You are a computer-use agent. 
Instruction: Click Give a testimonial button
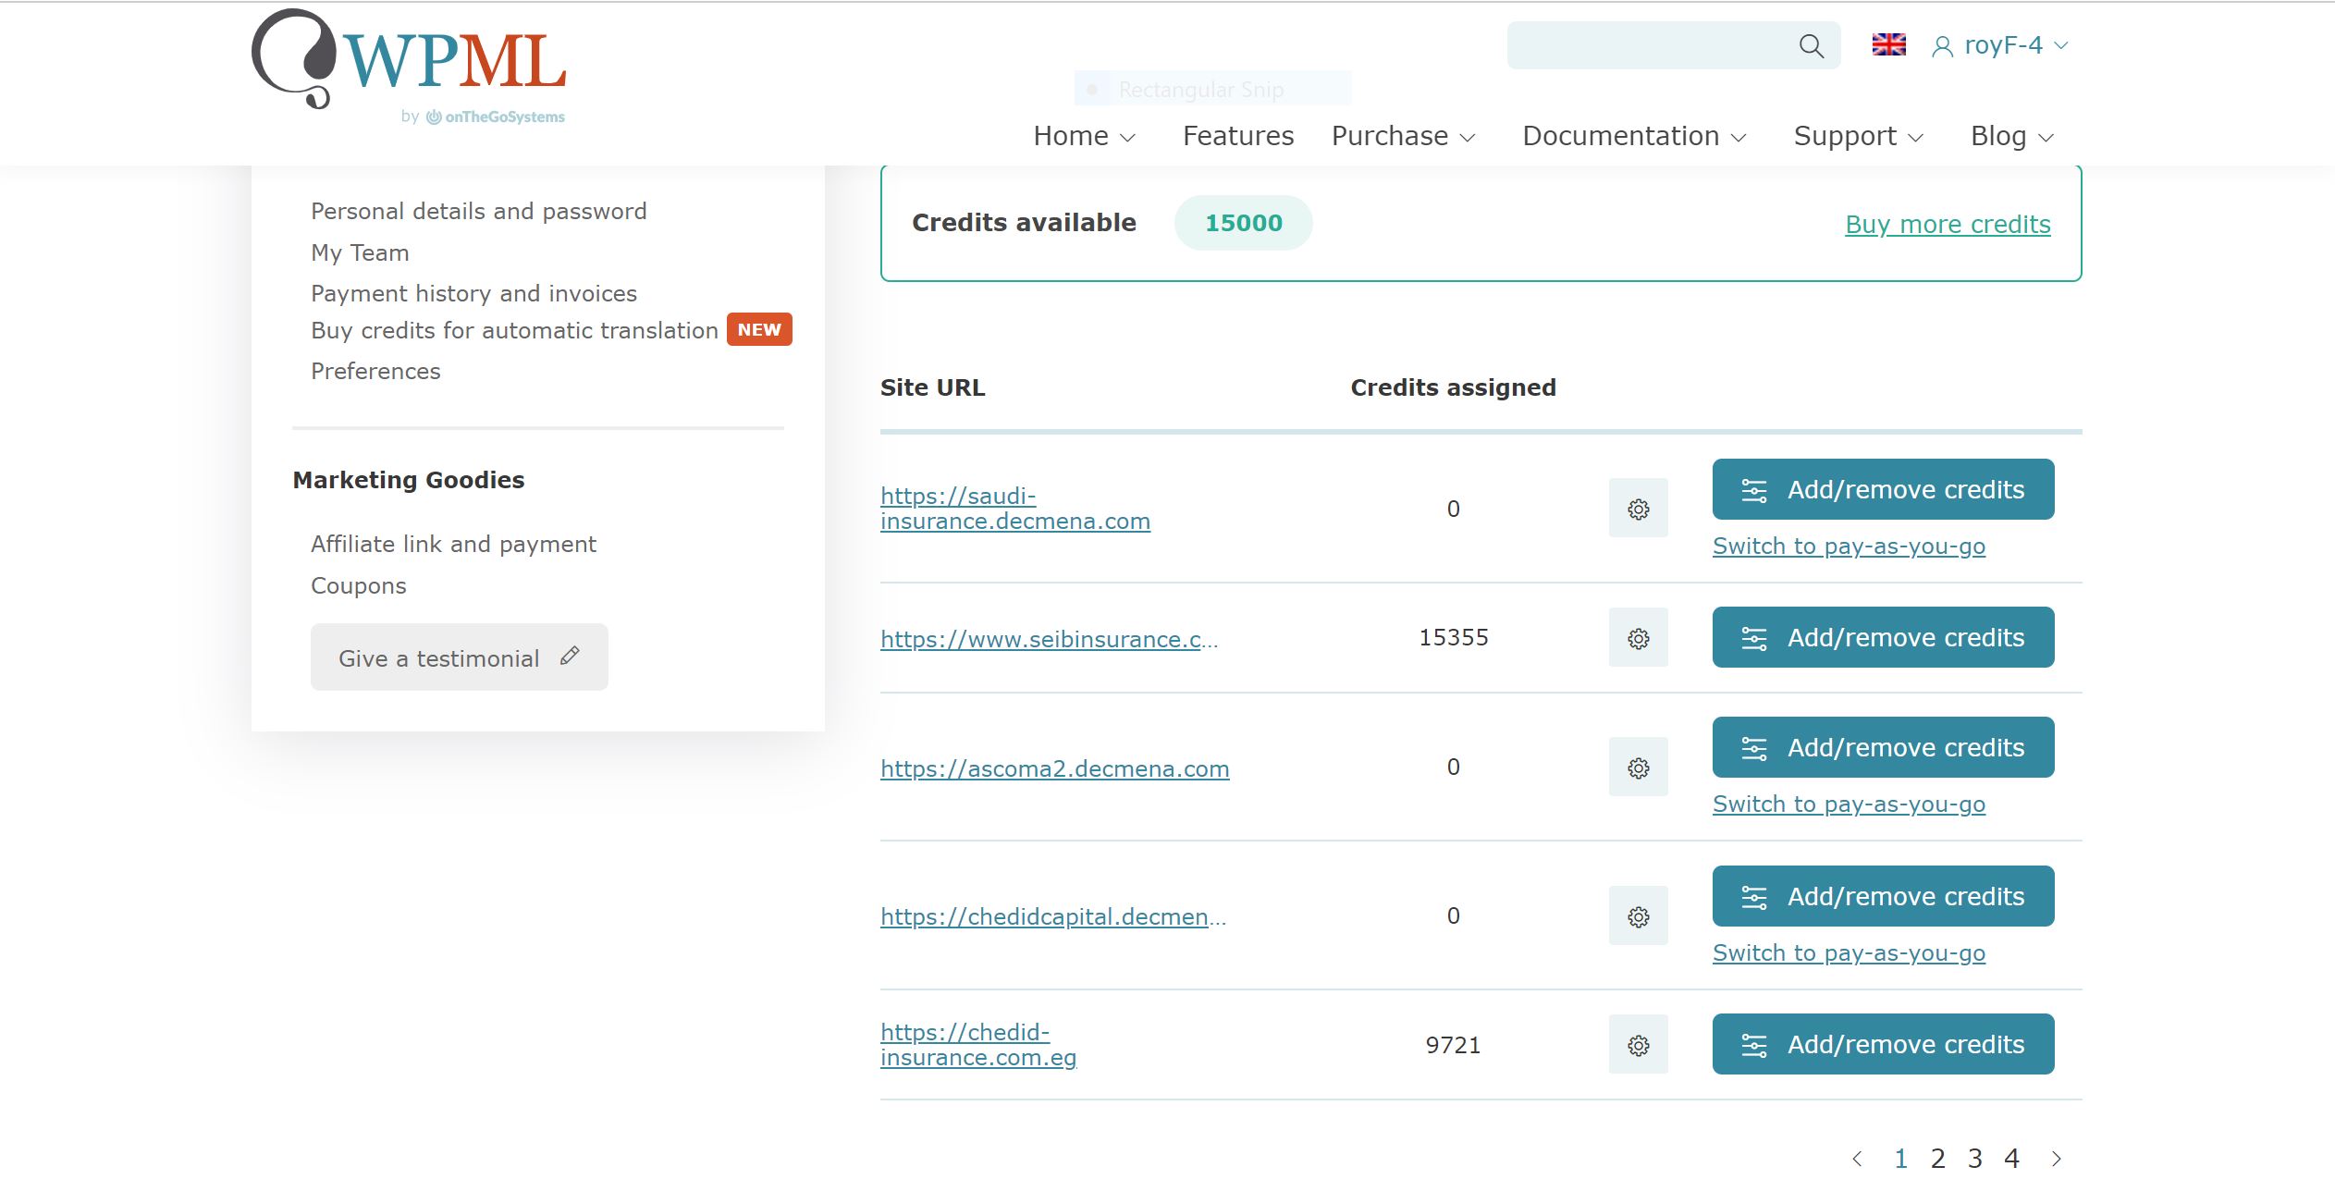click(x=459, y=657)
